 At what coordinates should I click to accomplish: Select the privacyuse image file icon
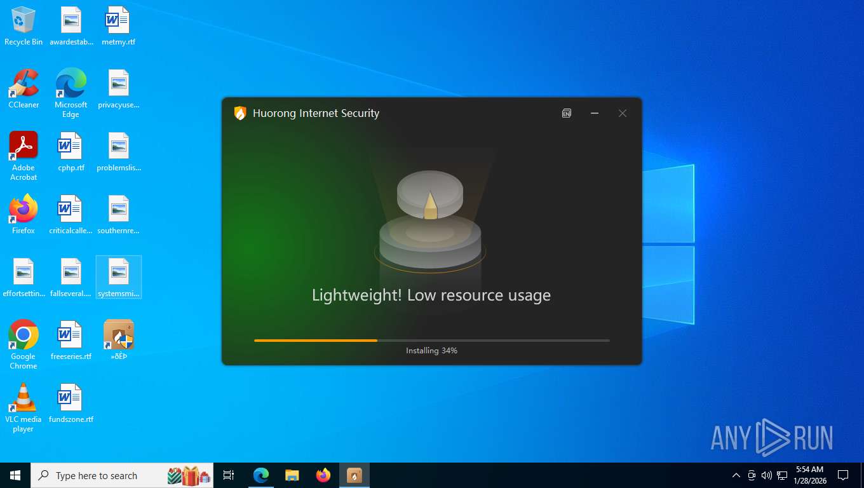click(119, 89)
